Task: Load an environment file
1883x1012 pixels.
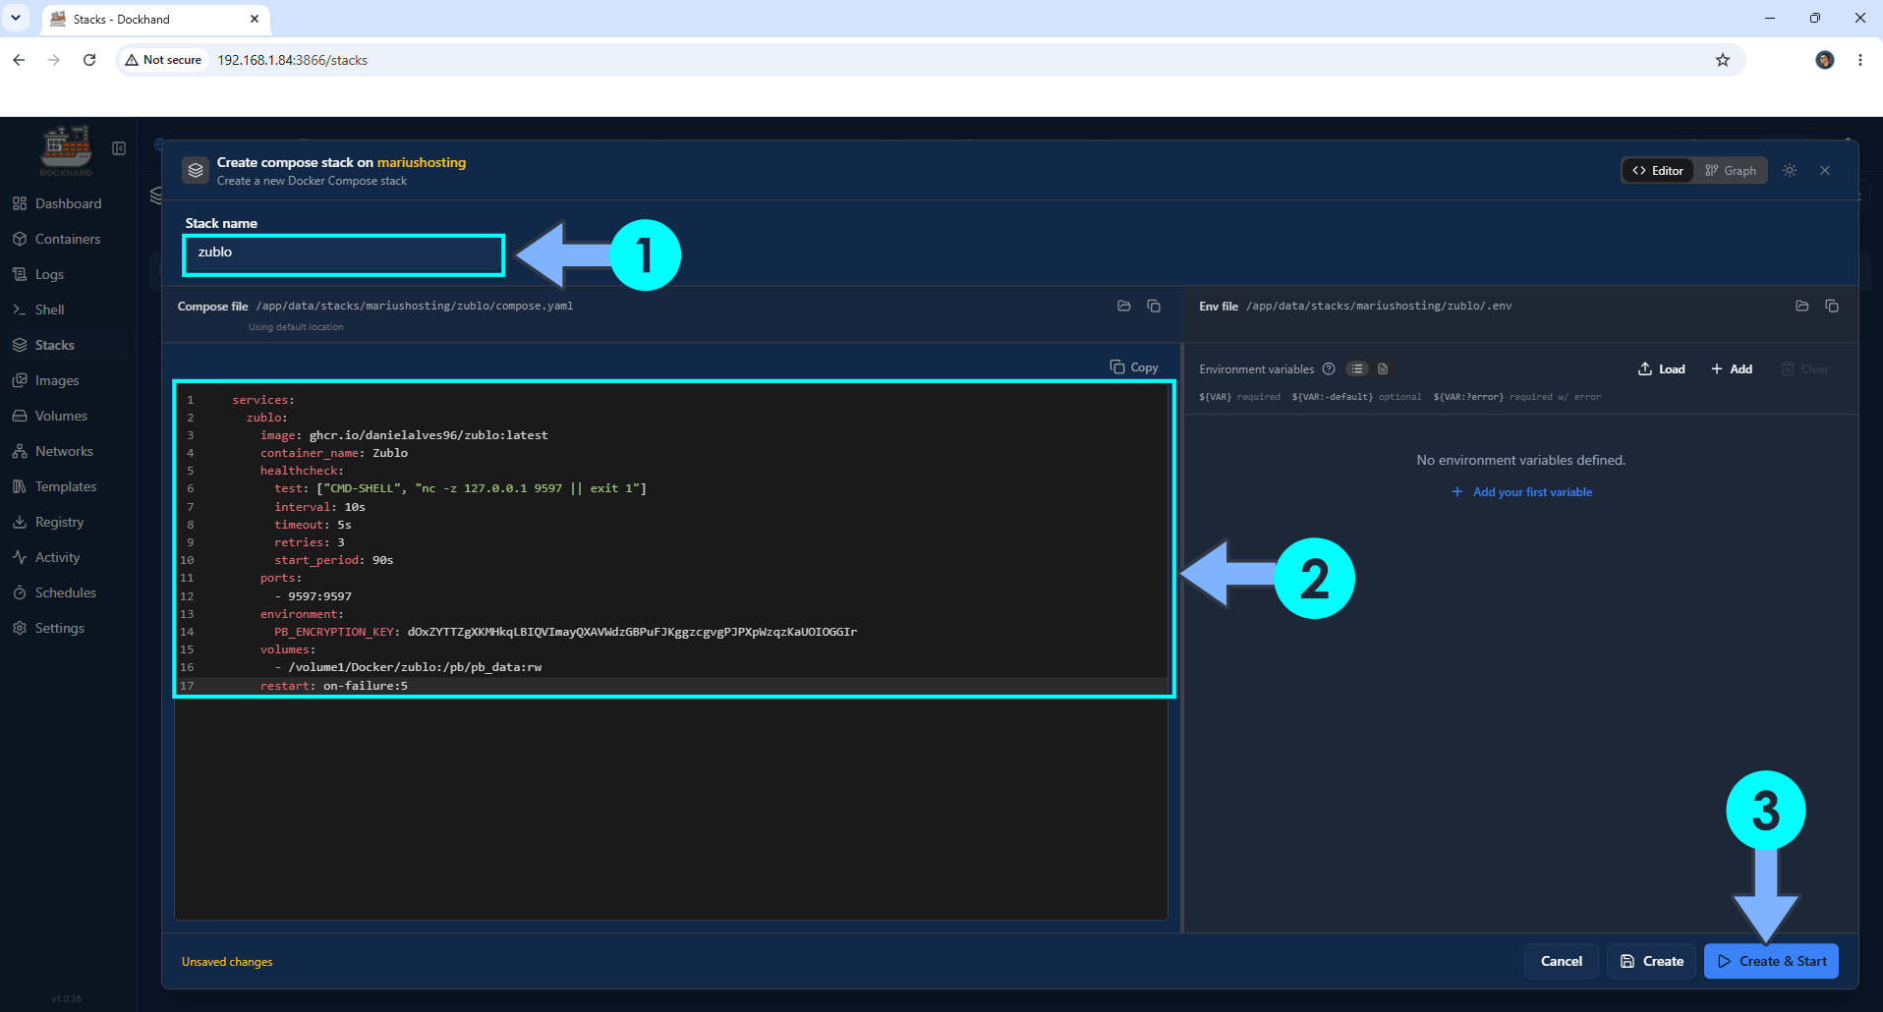Action: (1662, 369)
